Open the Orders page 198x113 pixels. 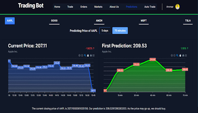[84, 7]
